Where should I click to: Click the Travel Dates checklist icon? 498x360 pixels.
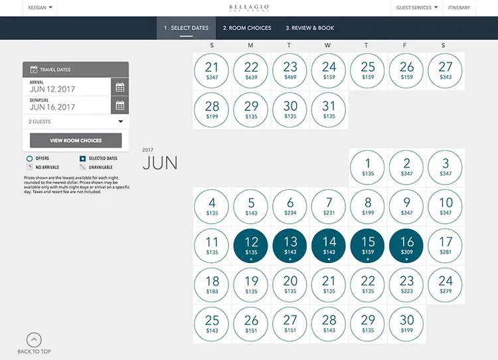(x=34, y=69)
